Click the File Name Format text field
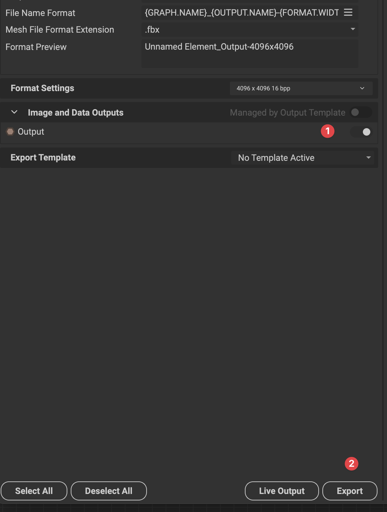The width and height of the screenshot is (387, 512). (241, 13)
